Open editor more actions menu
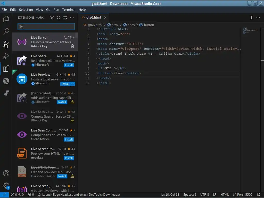This screenshot has height=198, width=264. pos(258,18)
